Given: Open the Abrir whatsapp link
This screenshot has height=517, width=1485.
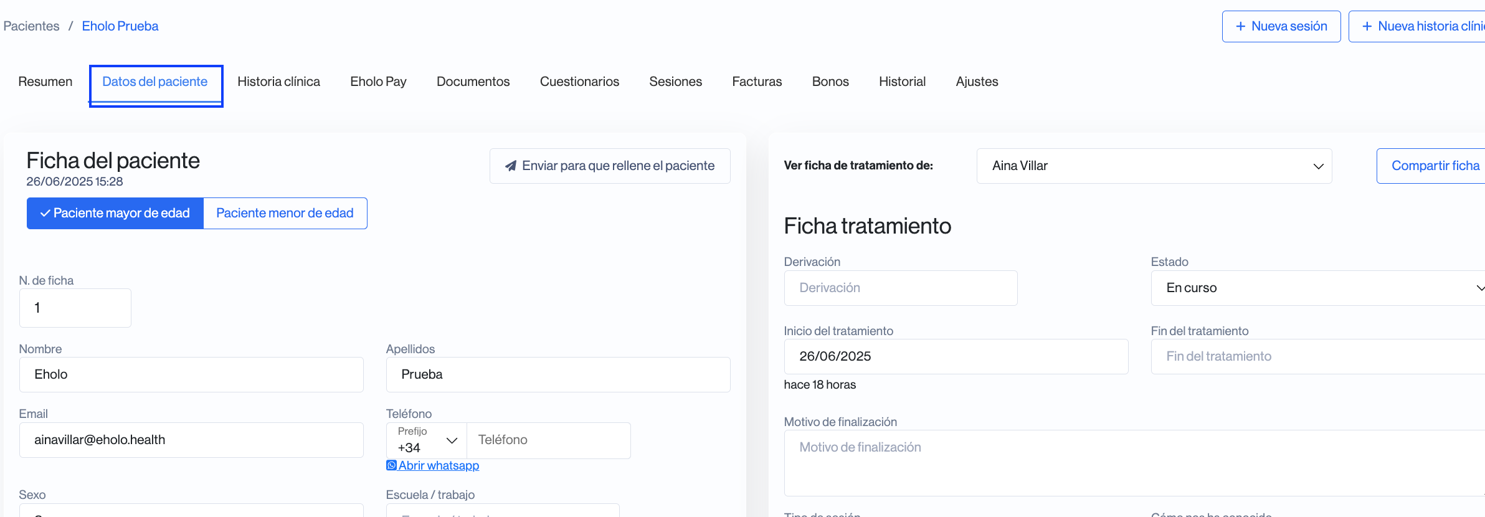Looking at the screenshot, I should (x=439, y=465).
